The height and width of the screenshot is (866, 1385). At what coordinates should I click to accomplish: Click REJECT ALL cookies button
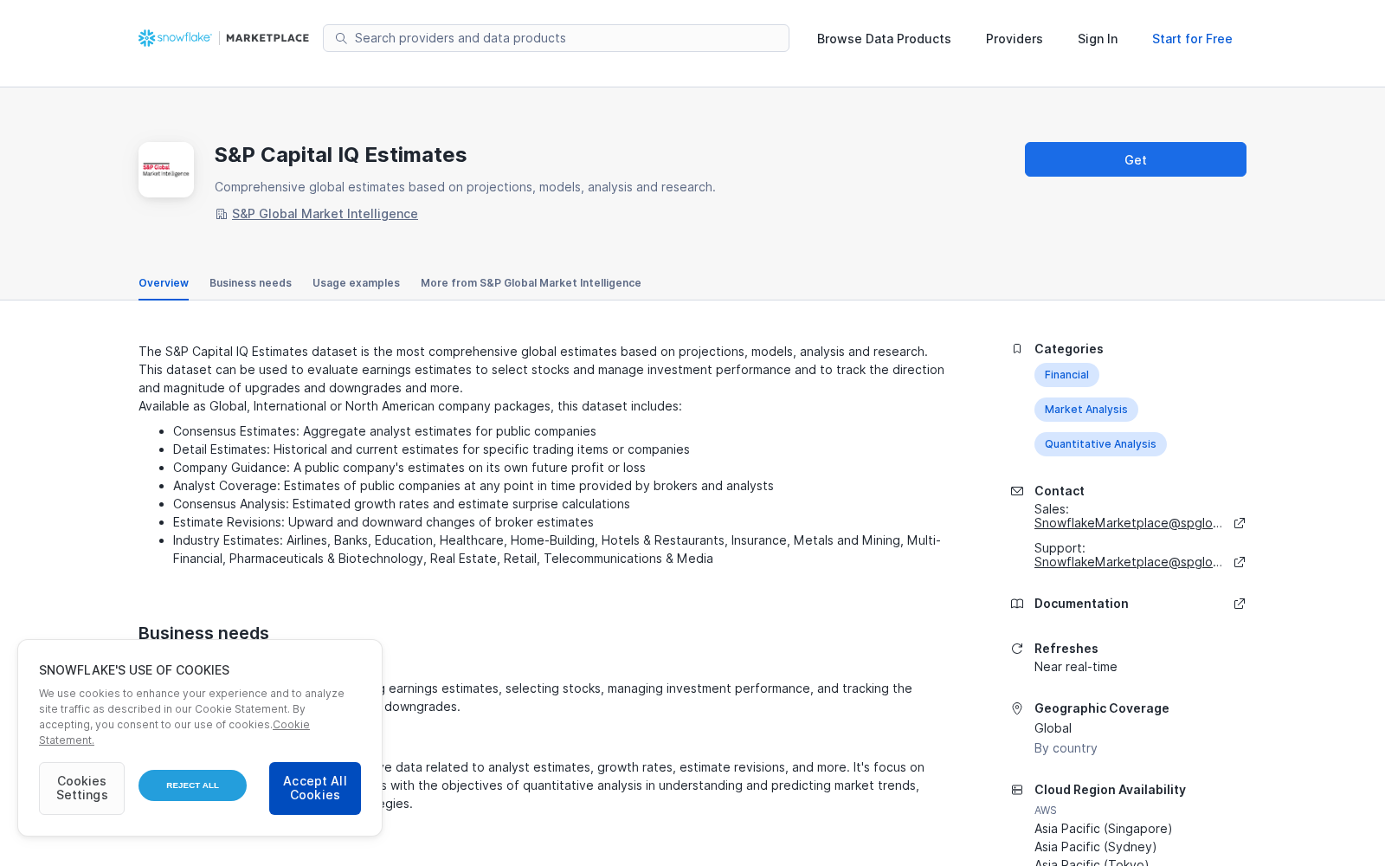(192, 785)
